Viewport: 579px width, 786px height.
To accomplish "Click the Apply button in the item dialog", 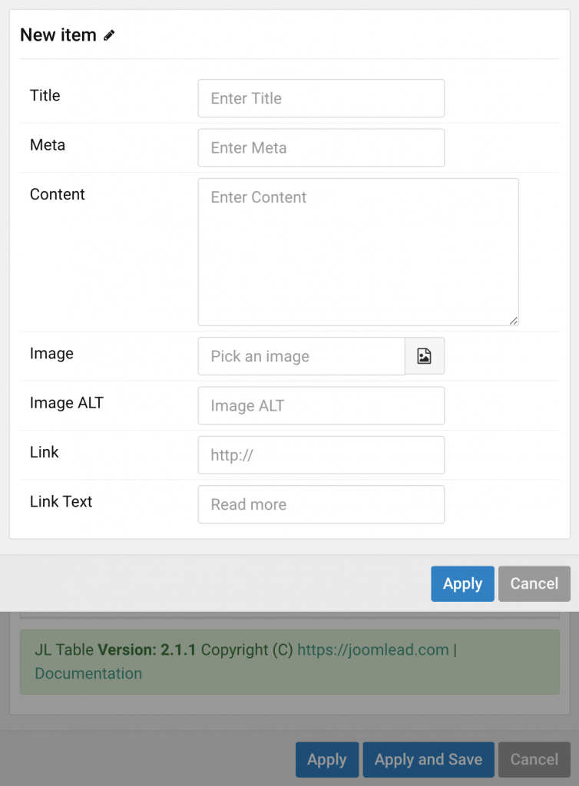I will (462, 583).
